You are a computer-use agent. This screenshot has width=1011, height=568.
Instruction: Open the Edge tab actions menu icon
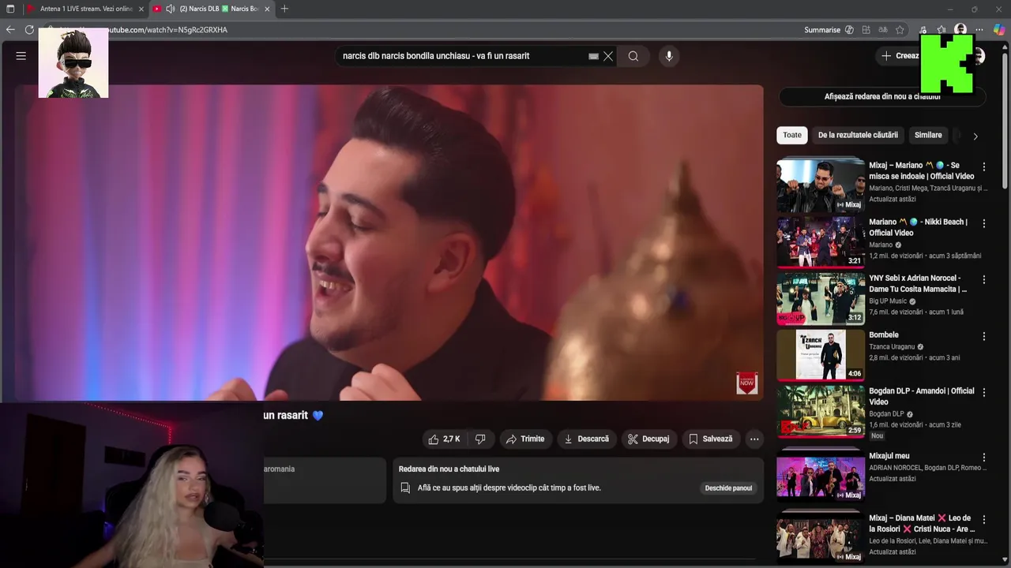(x=10, y=9)
